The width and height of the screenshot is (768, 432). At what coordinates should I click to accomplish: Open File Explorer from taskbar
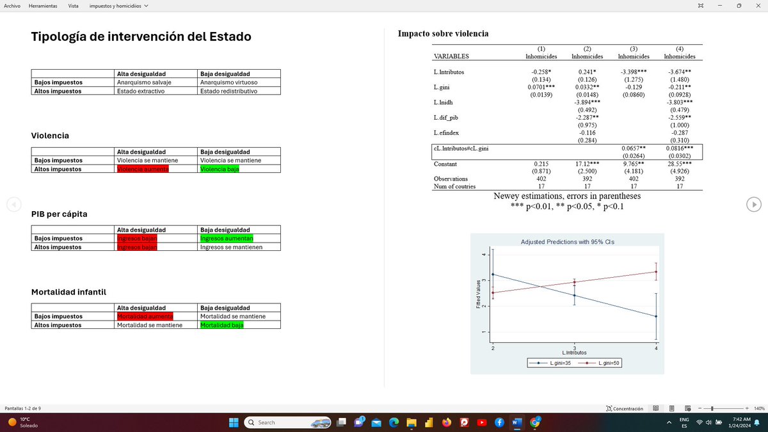pyautogui.click(x=412, y=422)
